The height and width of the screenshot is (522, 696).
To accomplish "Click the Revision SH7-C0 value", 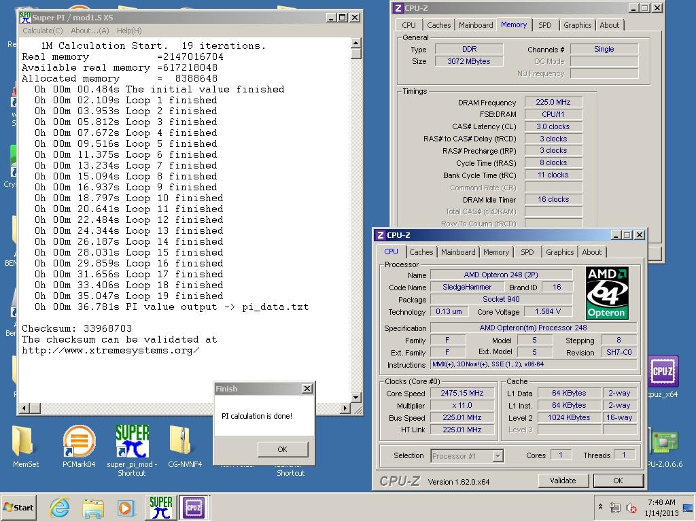I will (619, 353).
